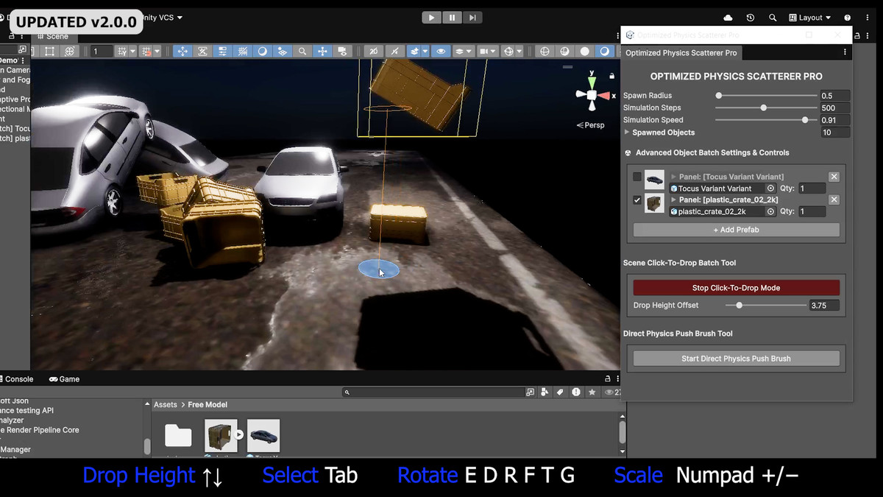Toggle scene visibility eye icon
Screen dimensions: 883x497
coord(441,52)
